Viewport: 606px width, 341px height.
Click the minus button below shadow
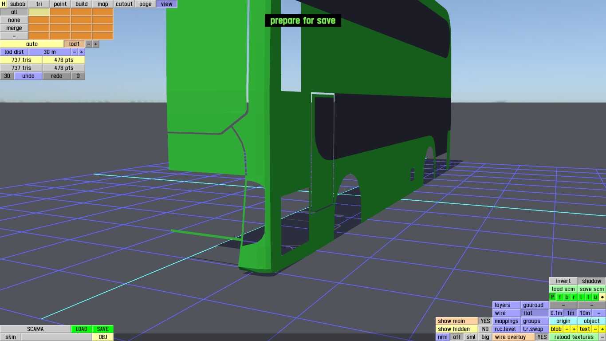click(x=592, y=305)
